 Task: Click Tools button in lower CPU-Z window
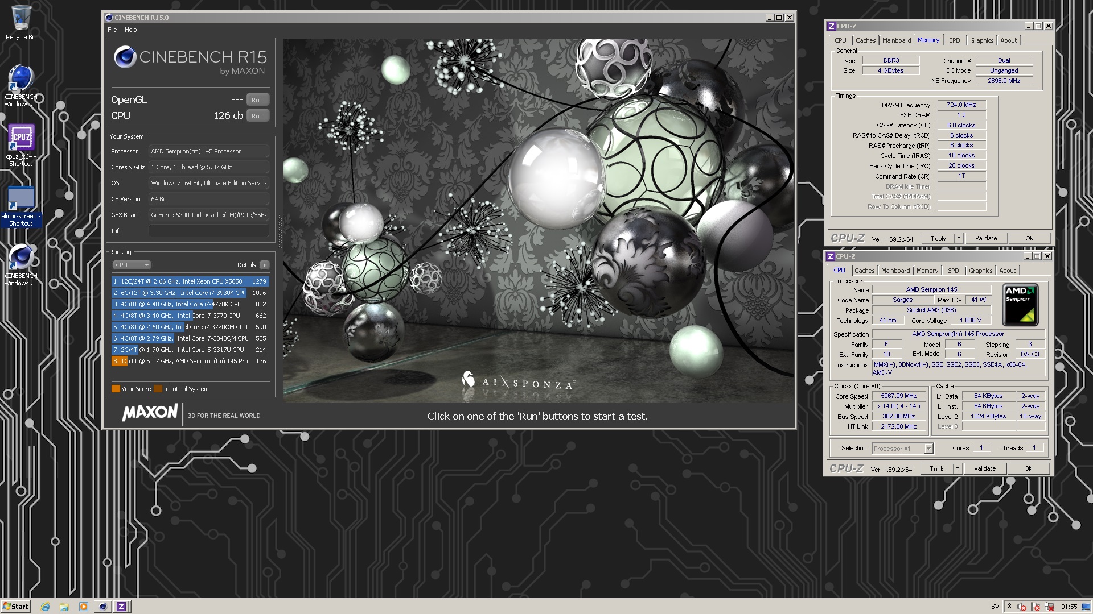click(937, 469)
